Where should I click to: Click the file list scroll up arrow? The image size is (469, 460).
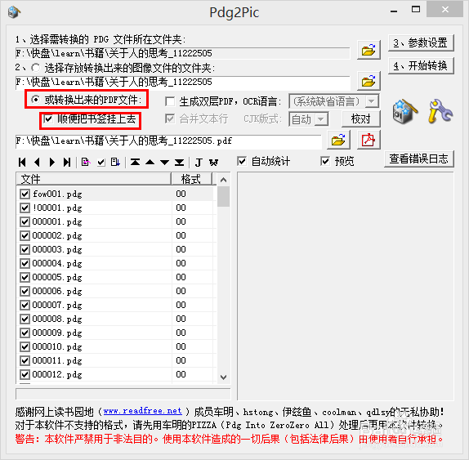tap(223, 180)
